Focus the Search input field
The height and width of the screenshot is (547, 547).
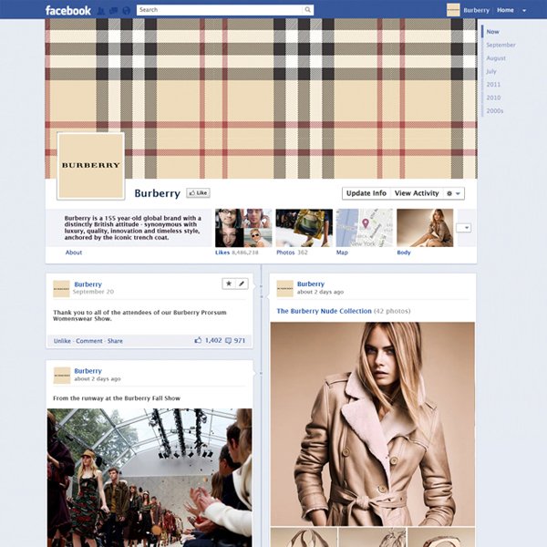coord(220,10)
